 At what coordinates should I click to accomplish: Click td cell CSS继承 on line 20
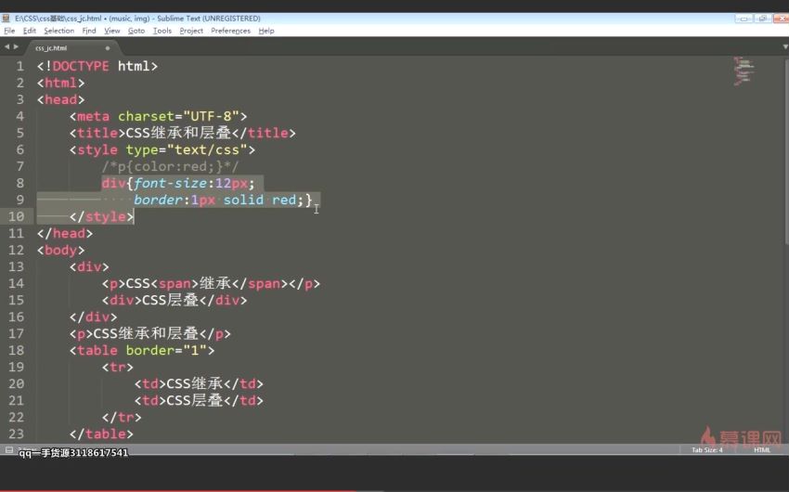pyautogui.click(x=194, y=383)
